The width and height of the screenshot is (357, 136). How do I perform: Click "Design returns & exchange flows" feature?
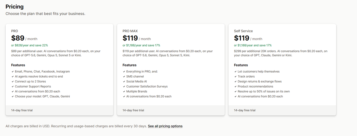tap(260, 81)
